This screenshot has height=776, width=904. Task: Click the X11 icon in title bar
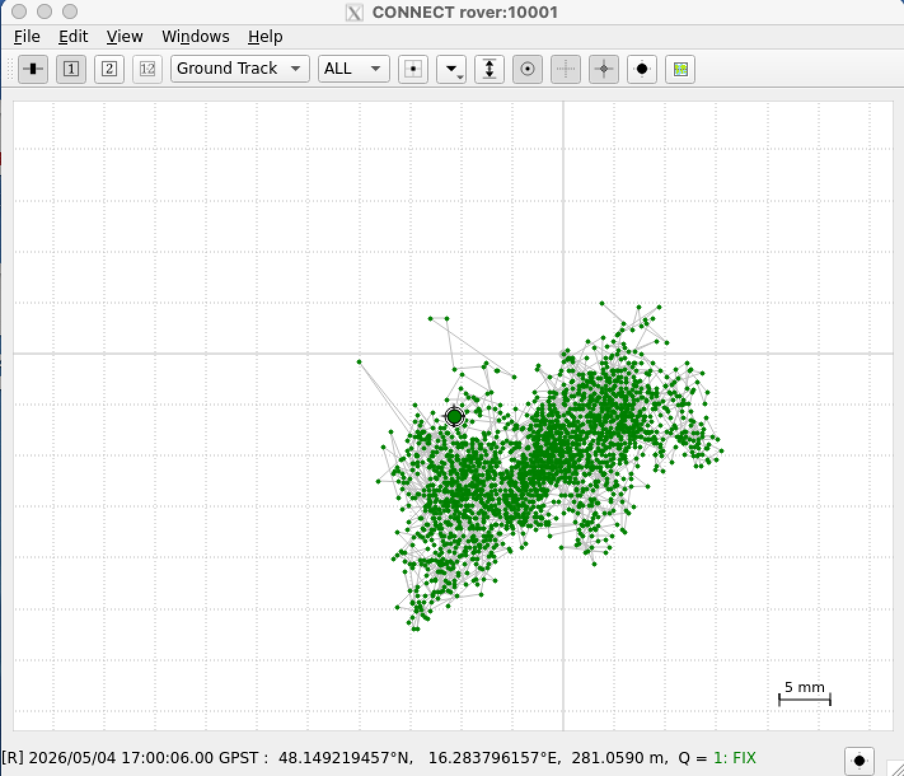[x=355, y=12]
